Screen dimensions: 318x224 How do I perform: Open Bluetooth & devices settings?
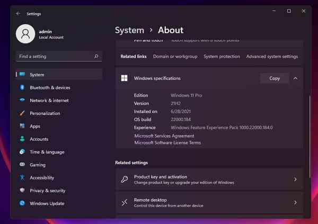point(50,87)
